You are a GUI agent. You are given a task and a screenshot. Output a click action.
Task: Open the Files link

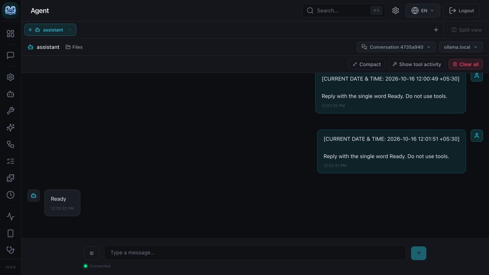pos(74,47)
